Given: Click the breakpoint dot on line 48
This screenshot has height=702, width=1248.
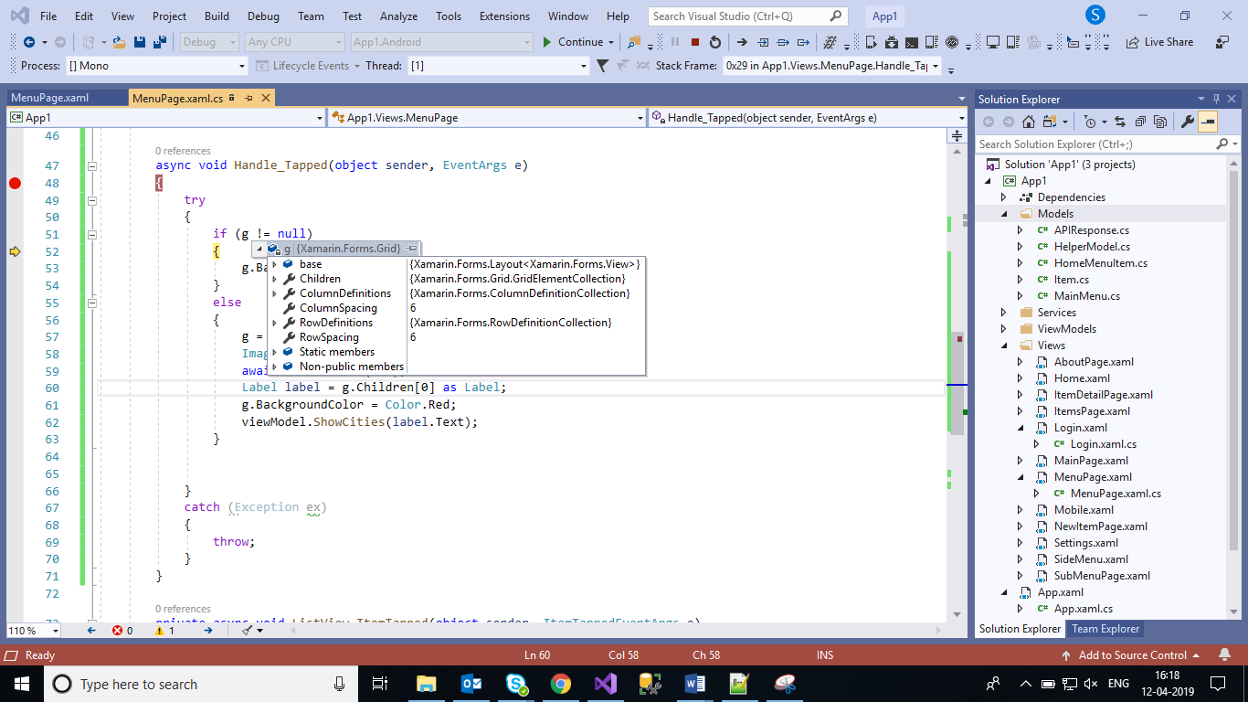Looking at the screenshot, I should pyautogui.click(x=15, y=183).
